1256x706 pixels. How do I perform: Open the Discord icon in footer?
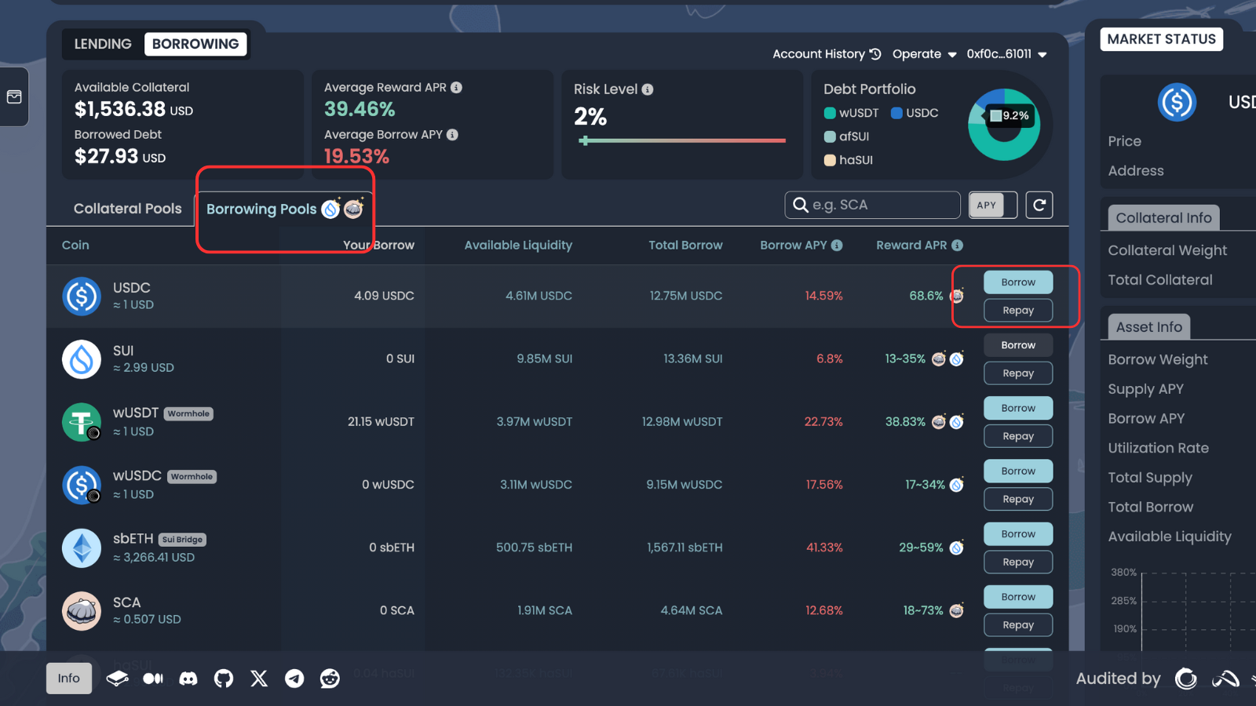(188, 679)
